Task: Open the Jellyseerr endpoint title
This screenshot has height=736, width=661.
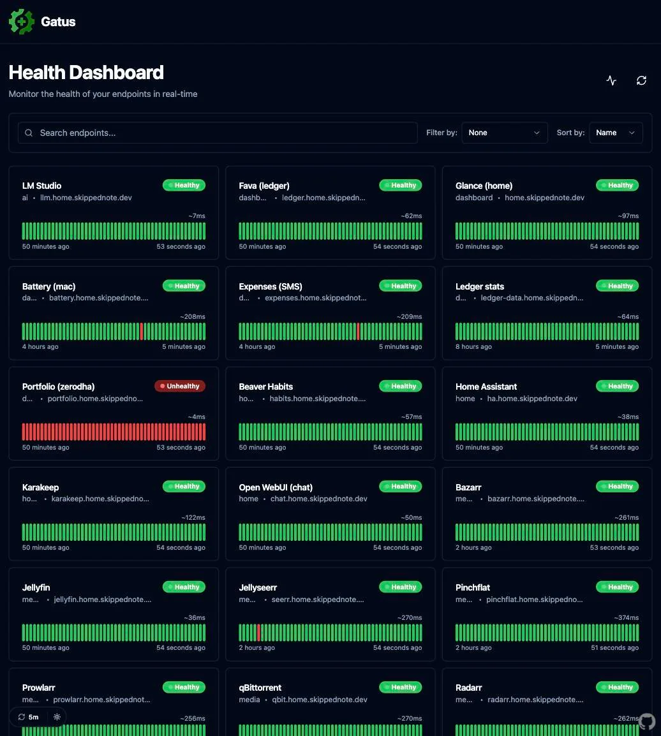Action: tap(258, 587)
